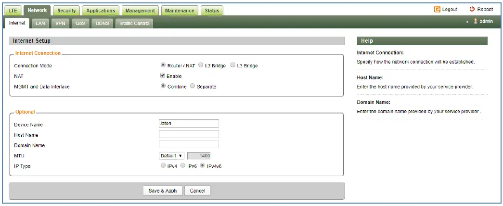Click the Internet Connection section title
Viewport: 503px width, 206px height.
pos(38,53)
